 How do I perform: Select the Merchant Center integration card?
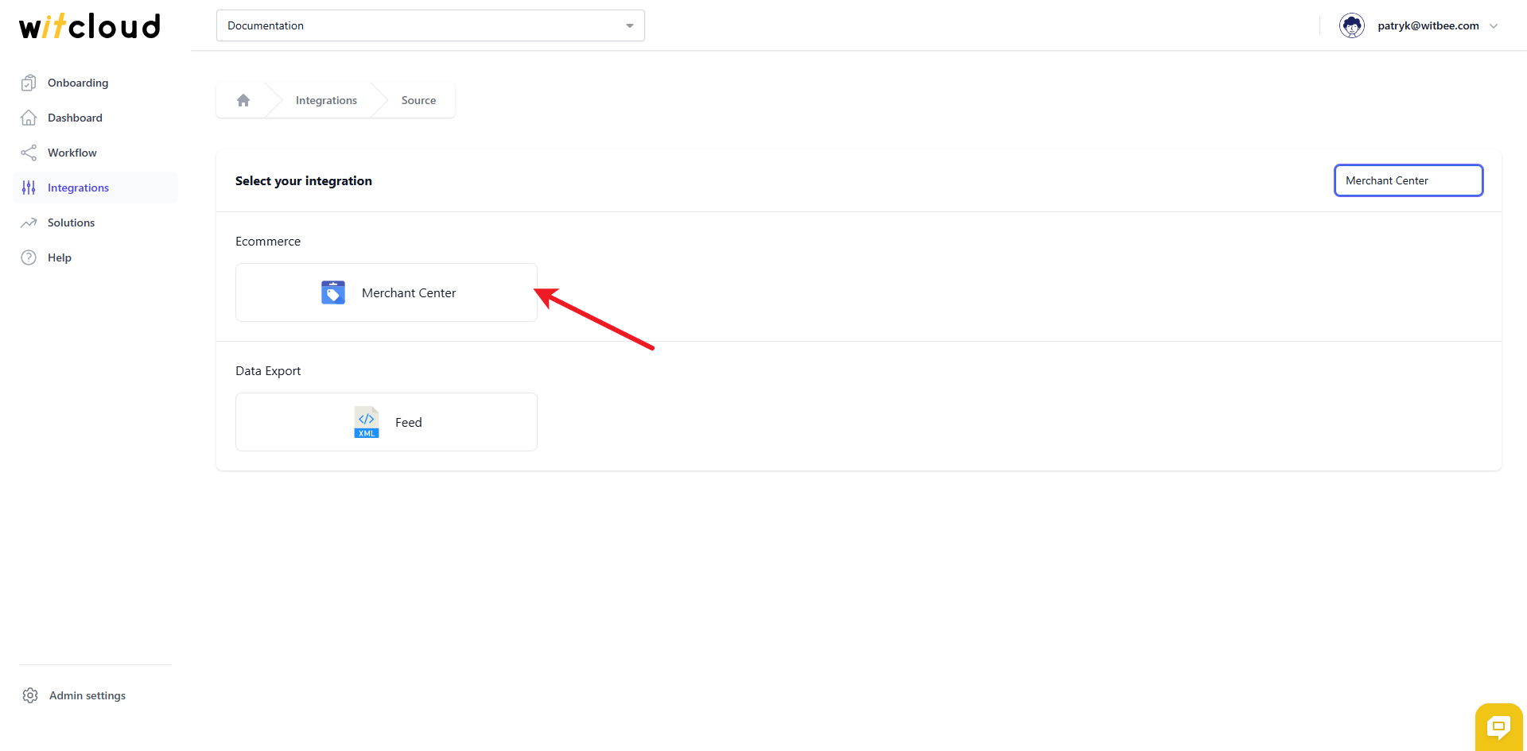(387, 292)
